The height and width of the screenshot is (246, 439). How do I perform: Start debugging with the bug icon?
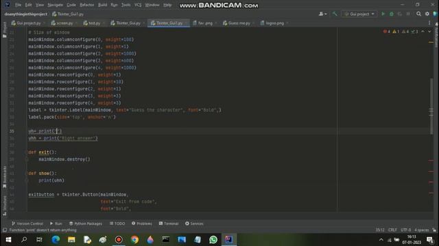coord(392,14)
